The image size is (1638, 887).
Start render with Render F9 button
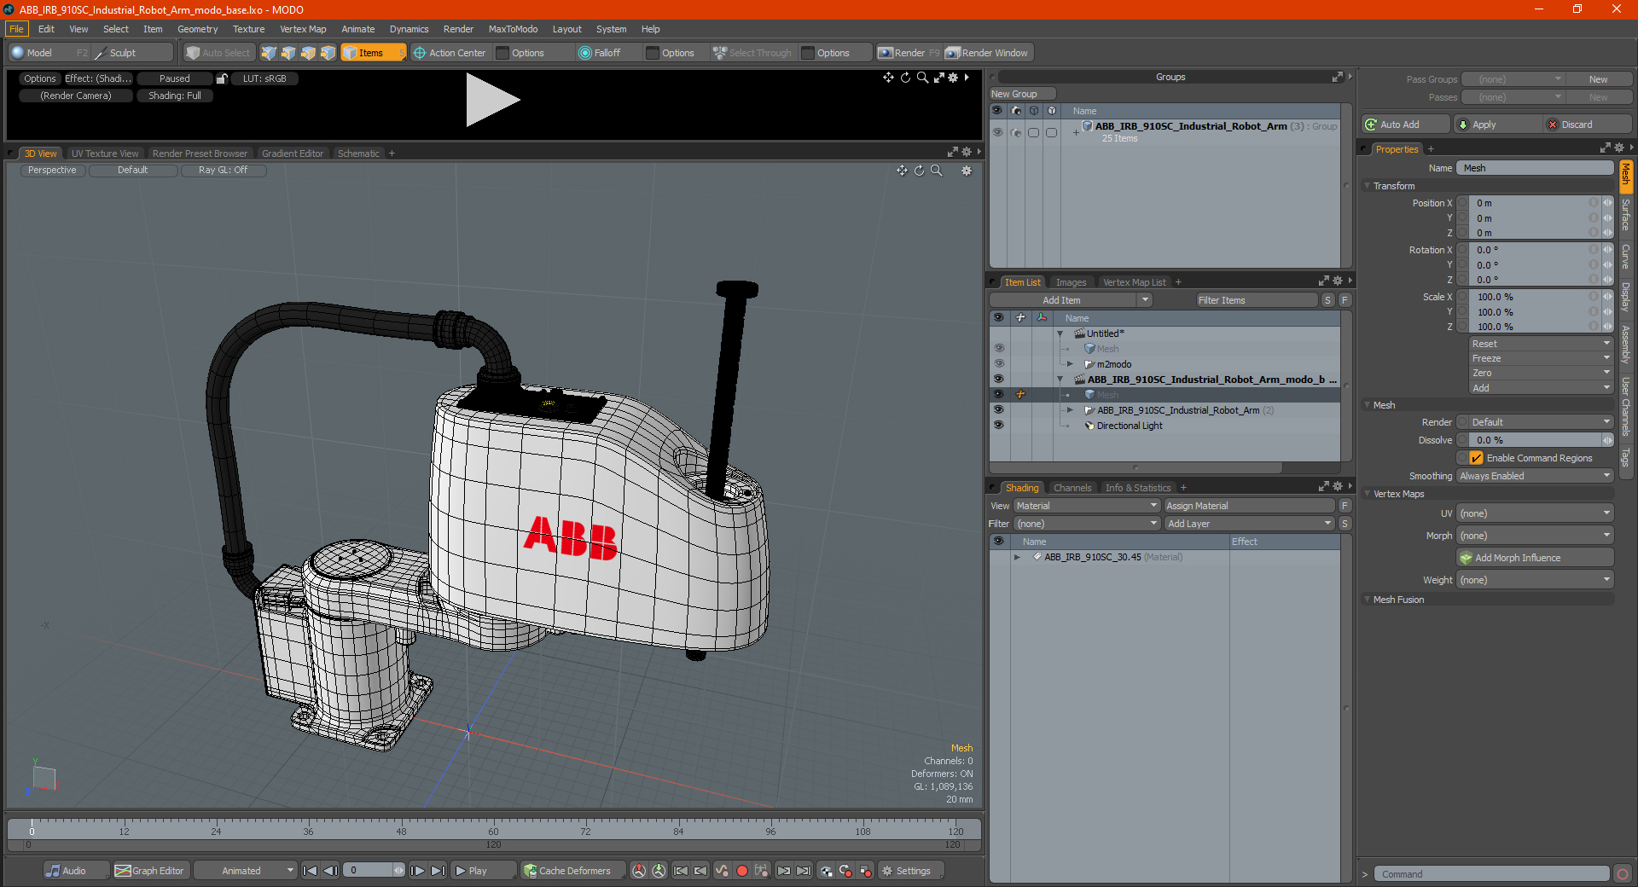tap(908, 53)
